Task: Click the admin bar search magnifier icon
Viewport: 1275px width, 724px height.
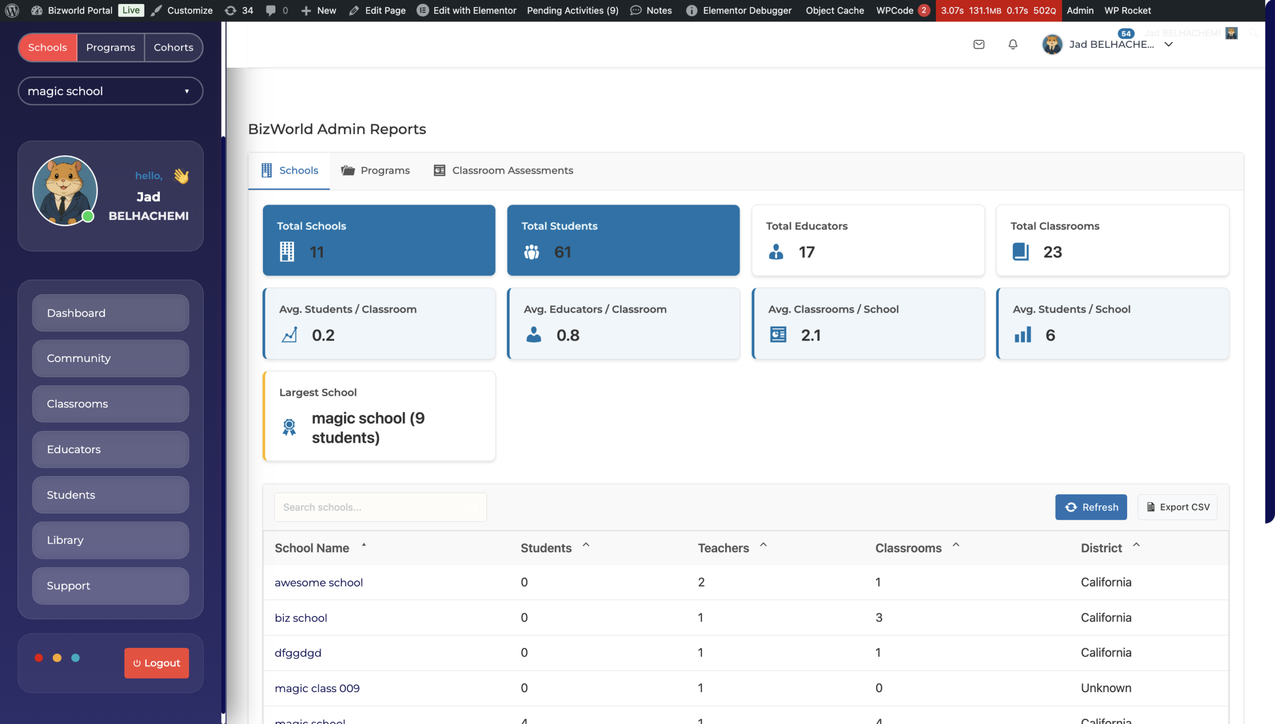Action: tap(1254, 33)
